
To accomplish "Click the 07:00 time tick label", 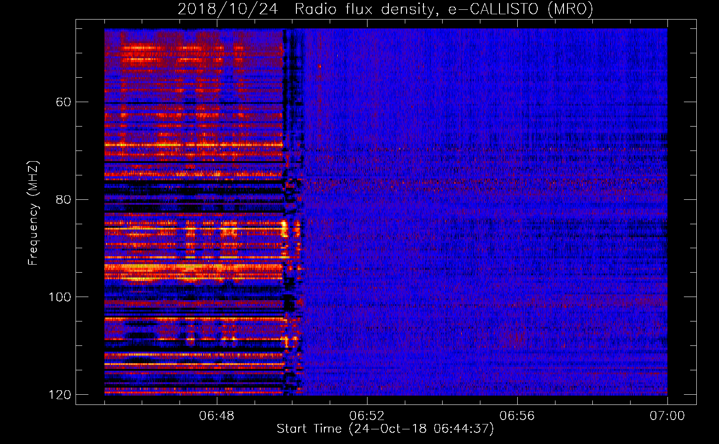I will [667, 416].
